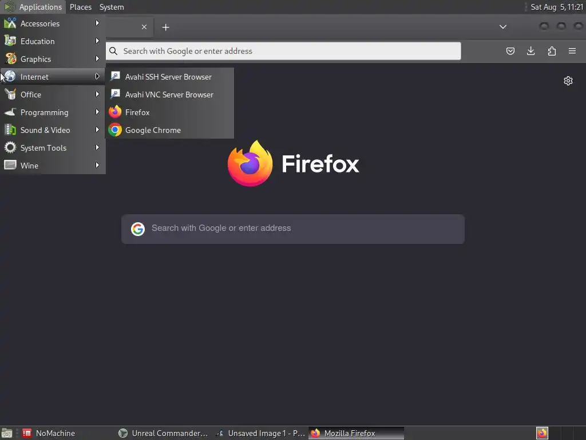Screen dimensions: 586x440
Task: Select the highlighted Internet category
Action: click(x=53, y=77)
